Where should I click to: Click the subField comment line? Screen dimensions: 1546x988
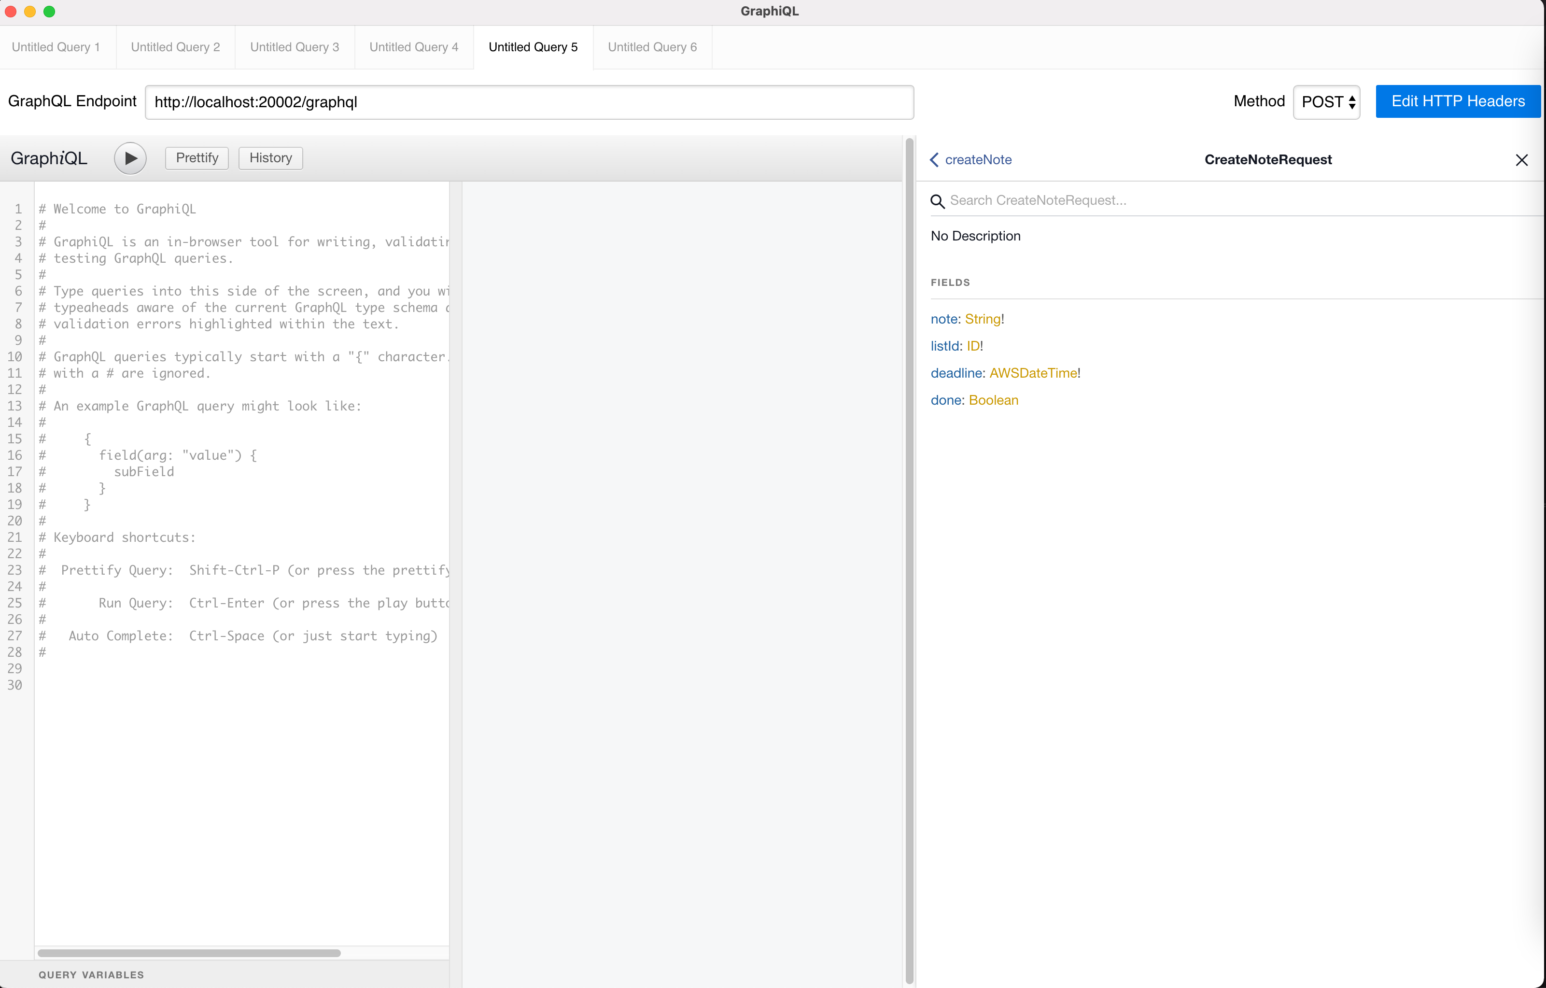tap(107, 472)
